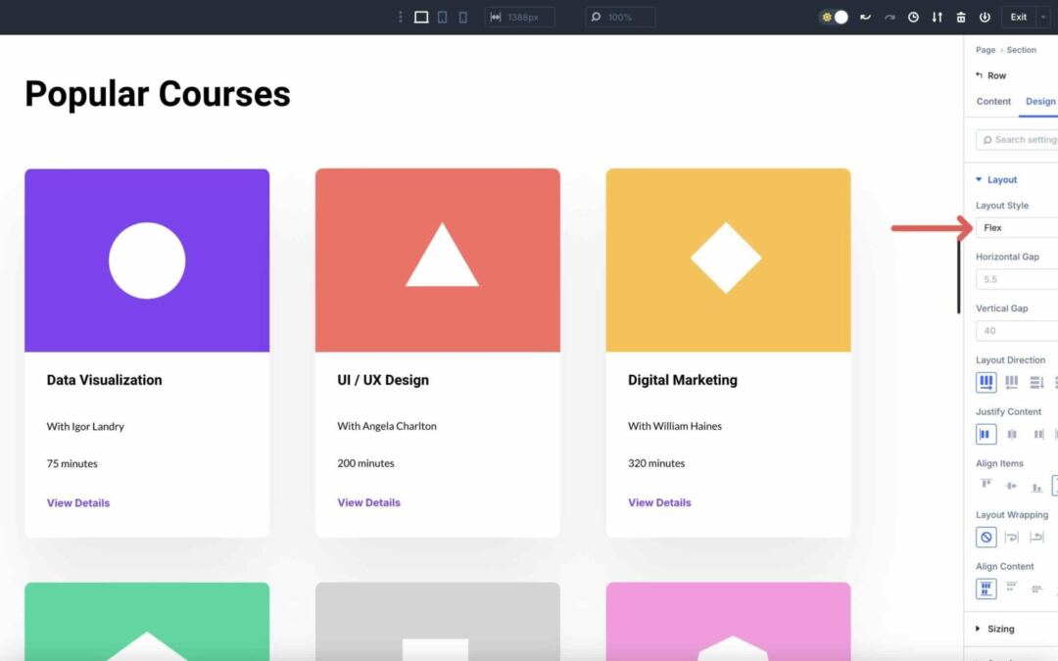The image size is (1058, 661).
Task: Click the Trash icon in the toolbar
Action: 961,17
